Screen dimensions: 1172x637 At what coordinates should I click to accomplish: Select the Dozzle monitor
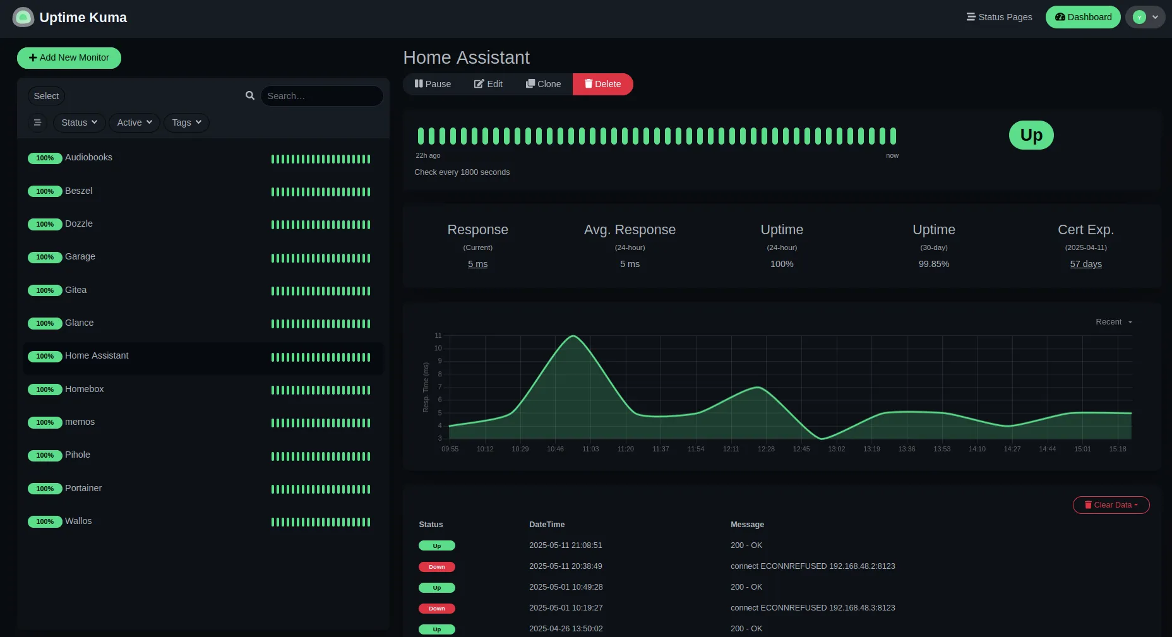pyautogui.click(x=203, y=224)
